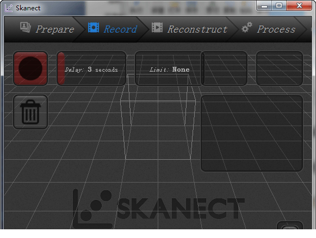Close the Skanect window
Image resolution: width=316 pixels, height=238 pixels.
(299, 5)
